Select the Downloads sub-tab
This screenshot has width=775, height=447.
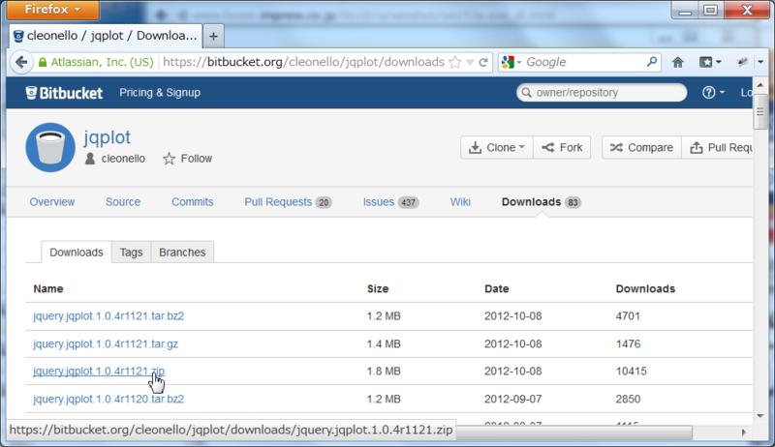[x=77, y=253]
